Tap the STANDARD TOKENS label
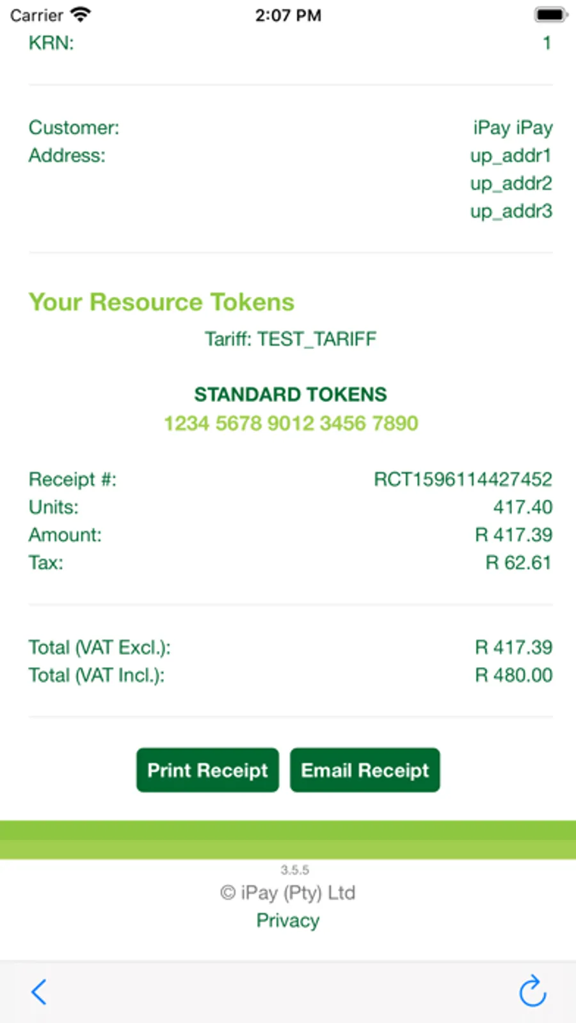576x1023 pixels. pos(291,394)
